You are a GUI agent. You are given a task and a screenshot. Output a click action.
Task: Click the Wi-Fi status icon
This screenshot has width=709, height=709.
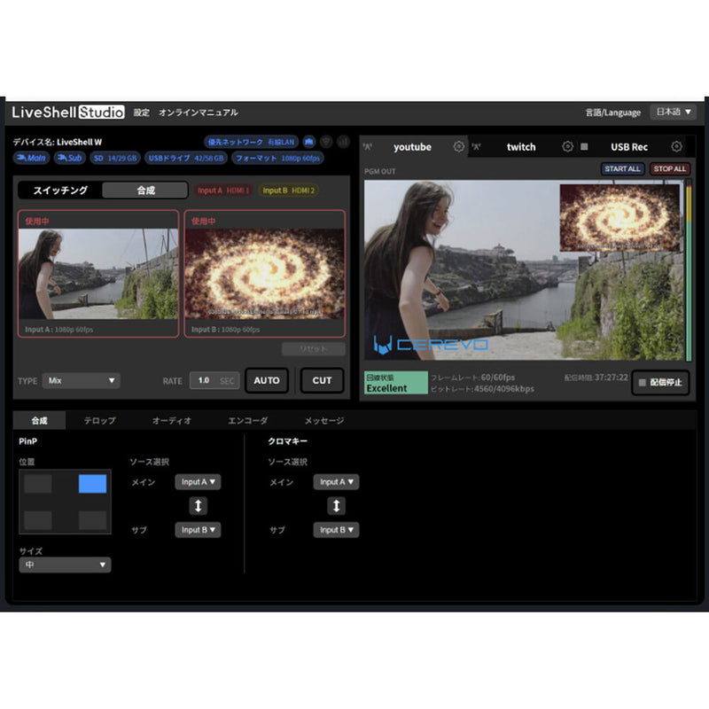(326, 142)
